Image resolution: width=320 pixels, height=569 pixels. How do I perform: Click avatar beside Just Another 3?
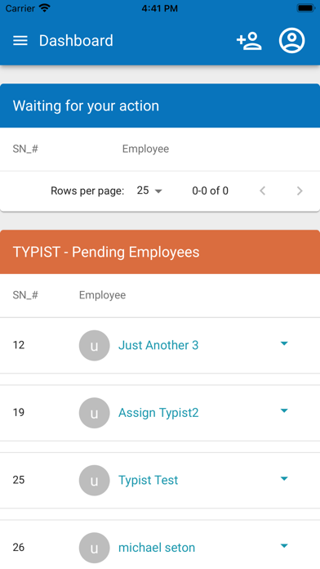94,346
